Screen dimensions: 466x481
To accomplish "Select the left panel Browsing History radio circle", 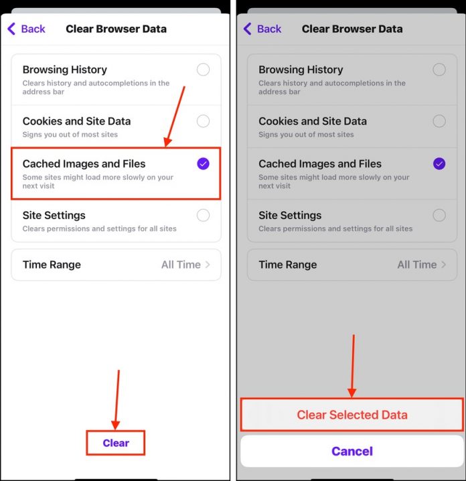I will [203, 70].
